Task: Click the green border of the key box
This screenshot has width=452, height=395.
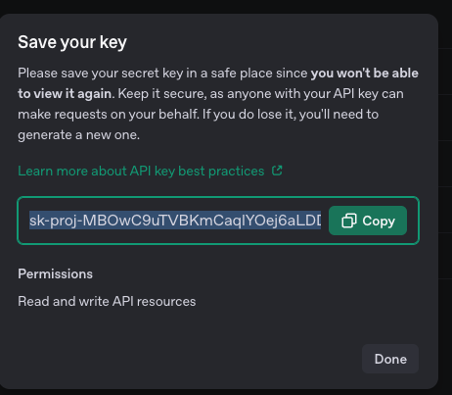Action: [218, 197]
